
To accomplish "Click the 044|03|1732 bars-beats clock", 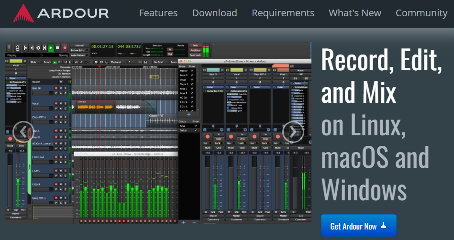I will (x=129, y=46).
